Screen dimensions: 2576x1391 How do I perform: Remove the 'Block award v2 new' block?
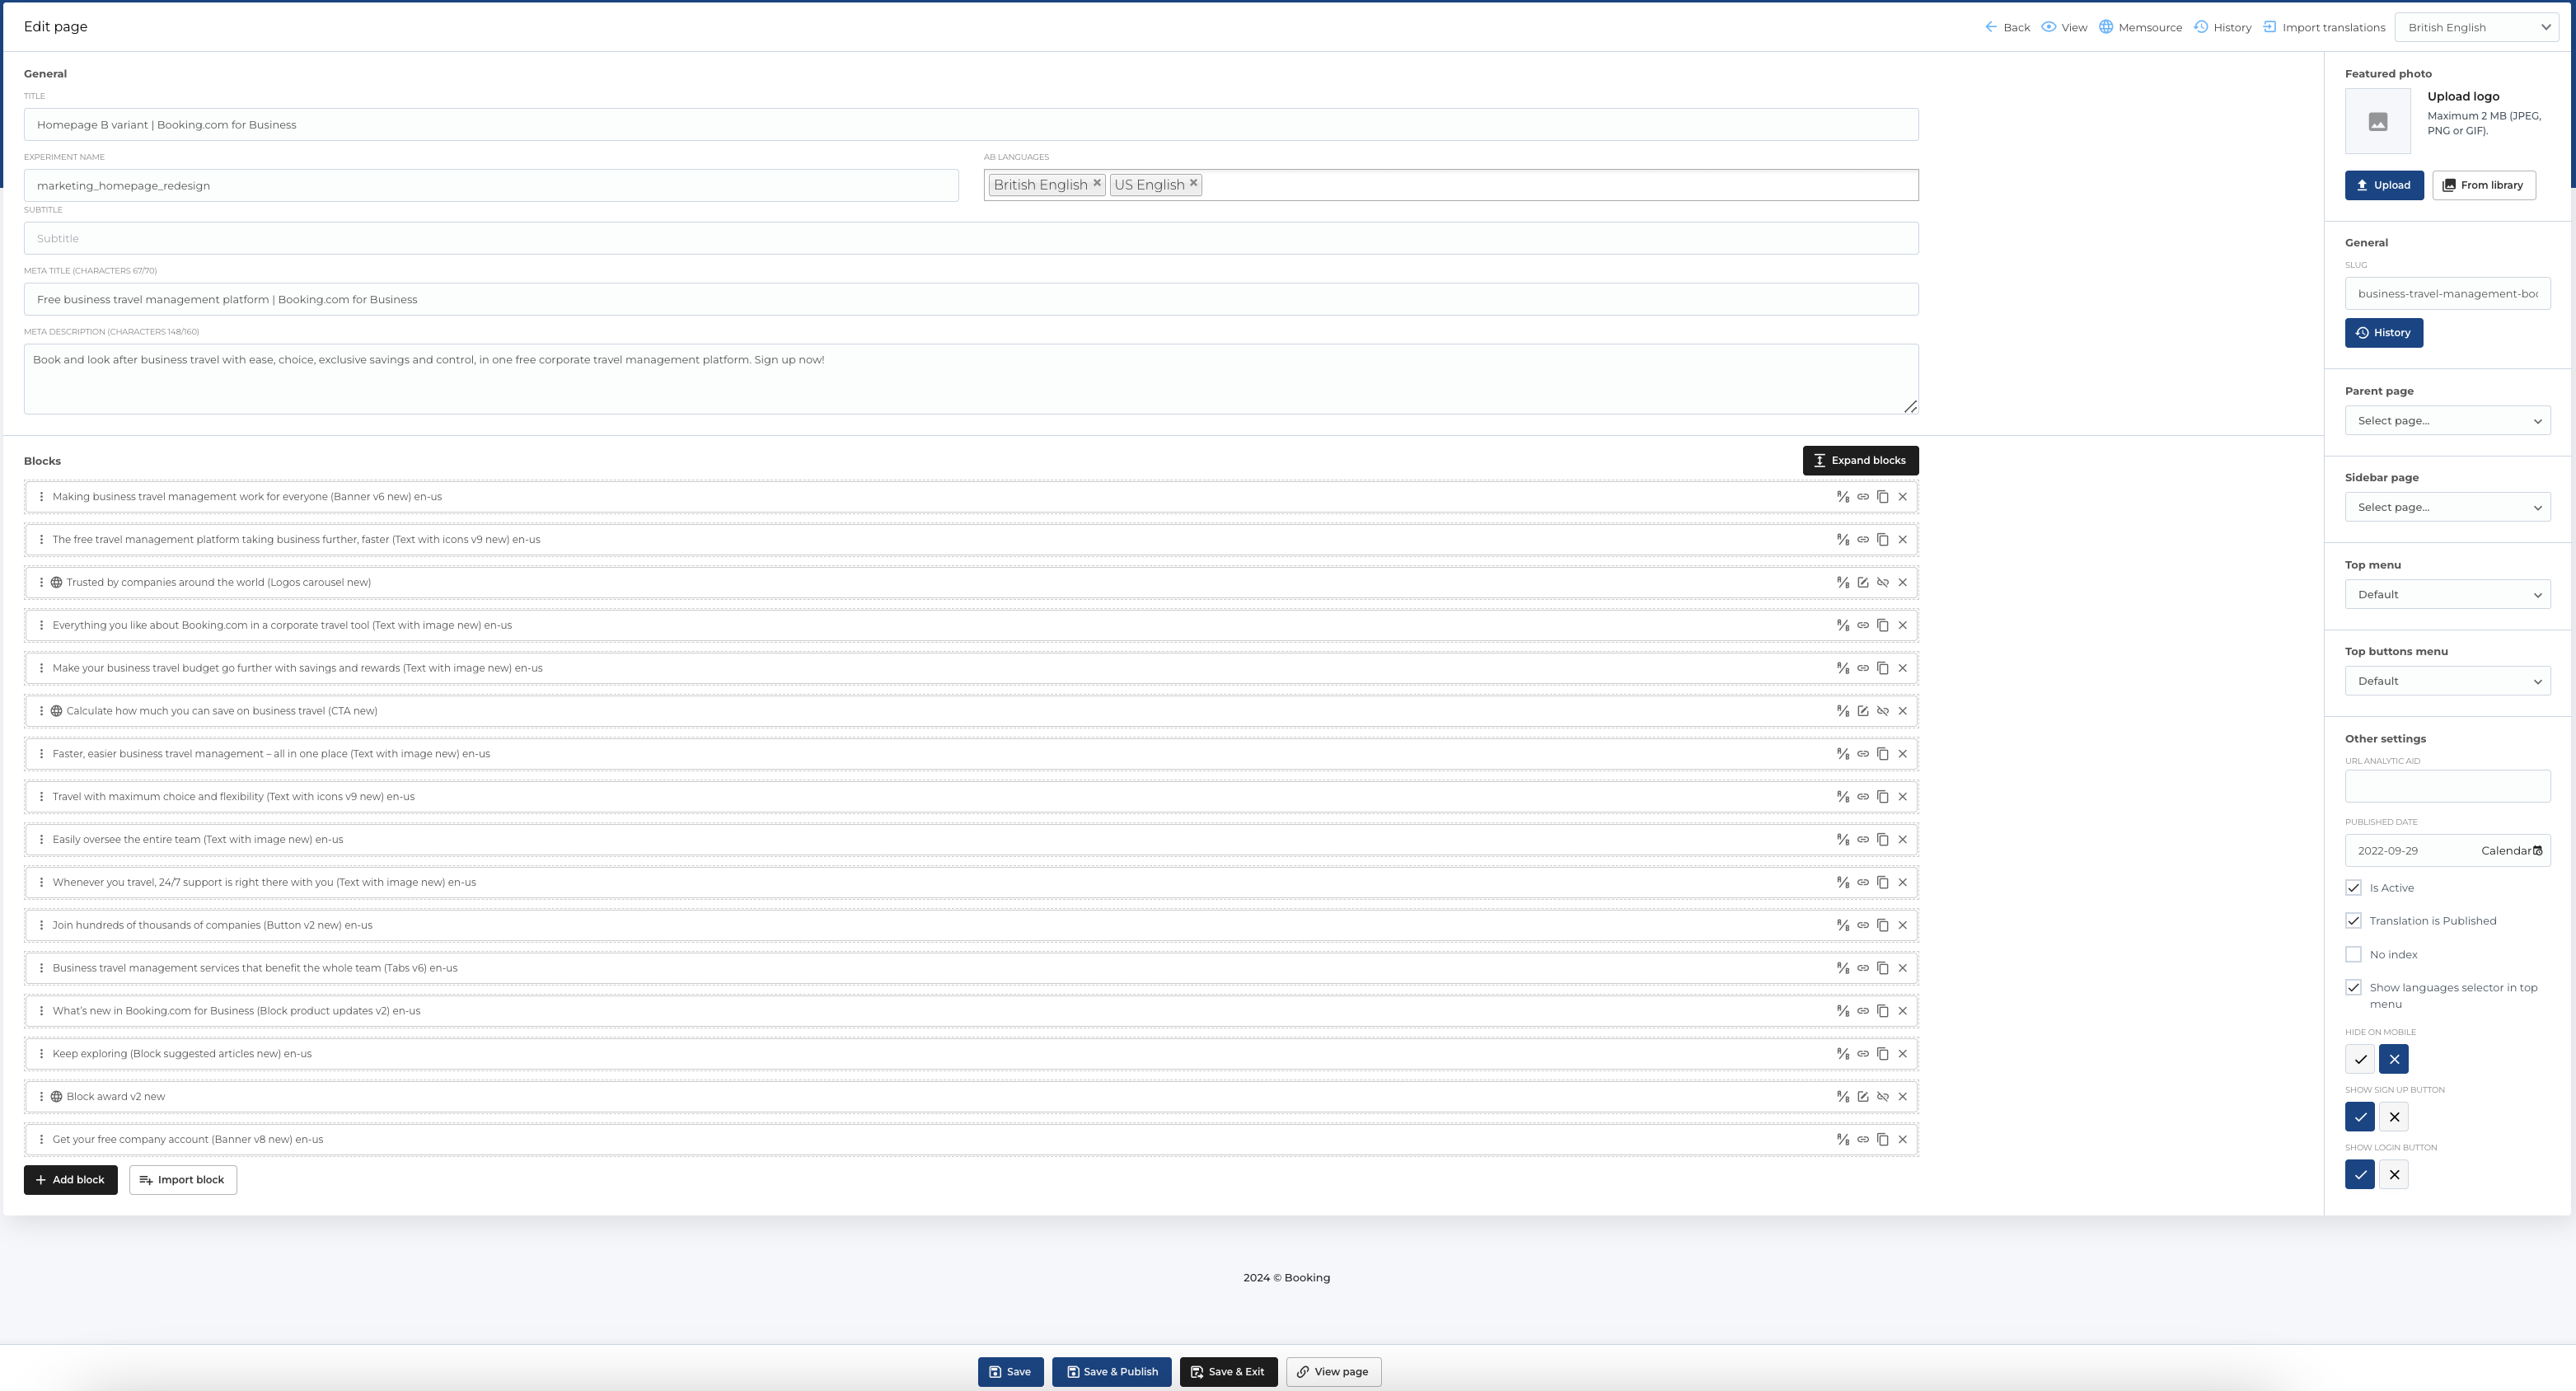coord(1903,1097)
